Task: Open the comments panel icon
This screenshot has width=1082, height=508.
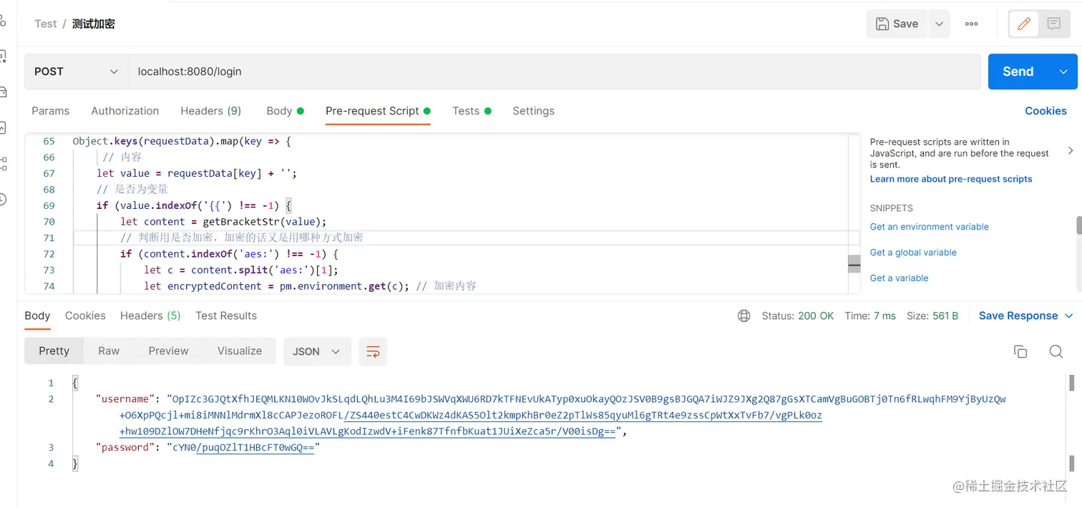Action: click(x=1053, y=24)
